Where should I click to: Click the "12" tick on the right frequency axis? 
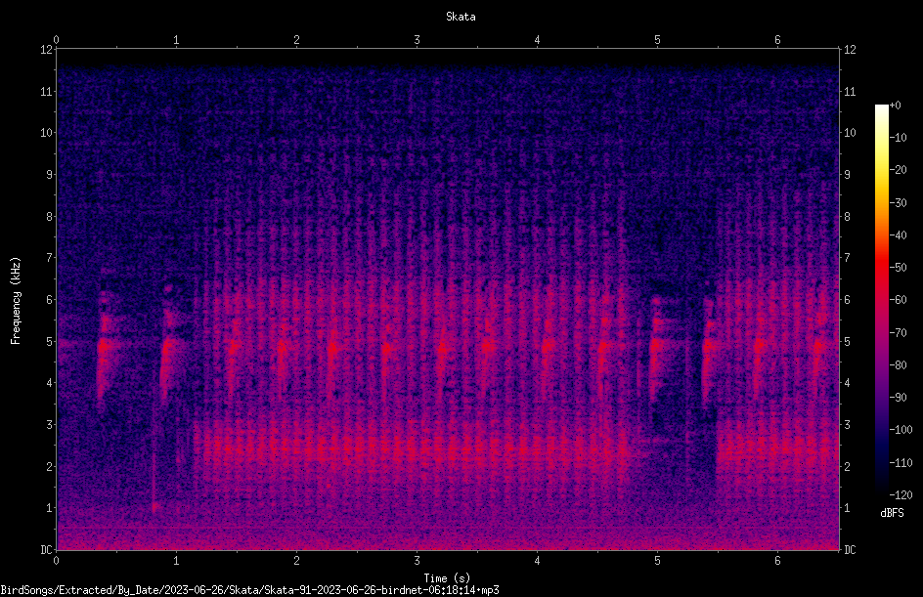(850, 50)
